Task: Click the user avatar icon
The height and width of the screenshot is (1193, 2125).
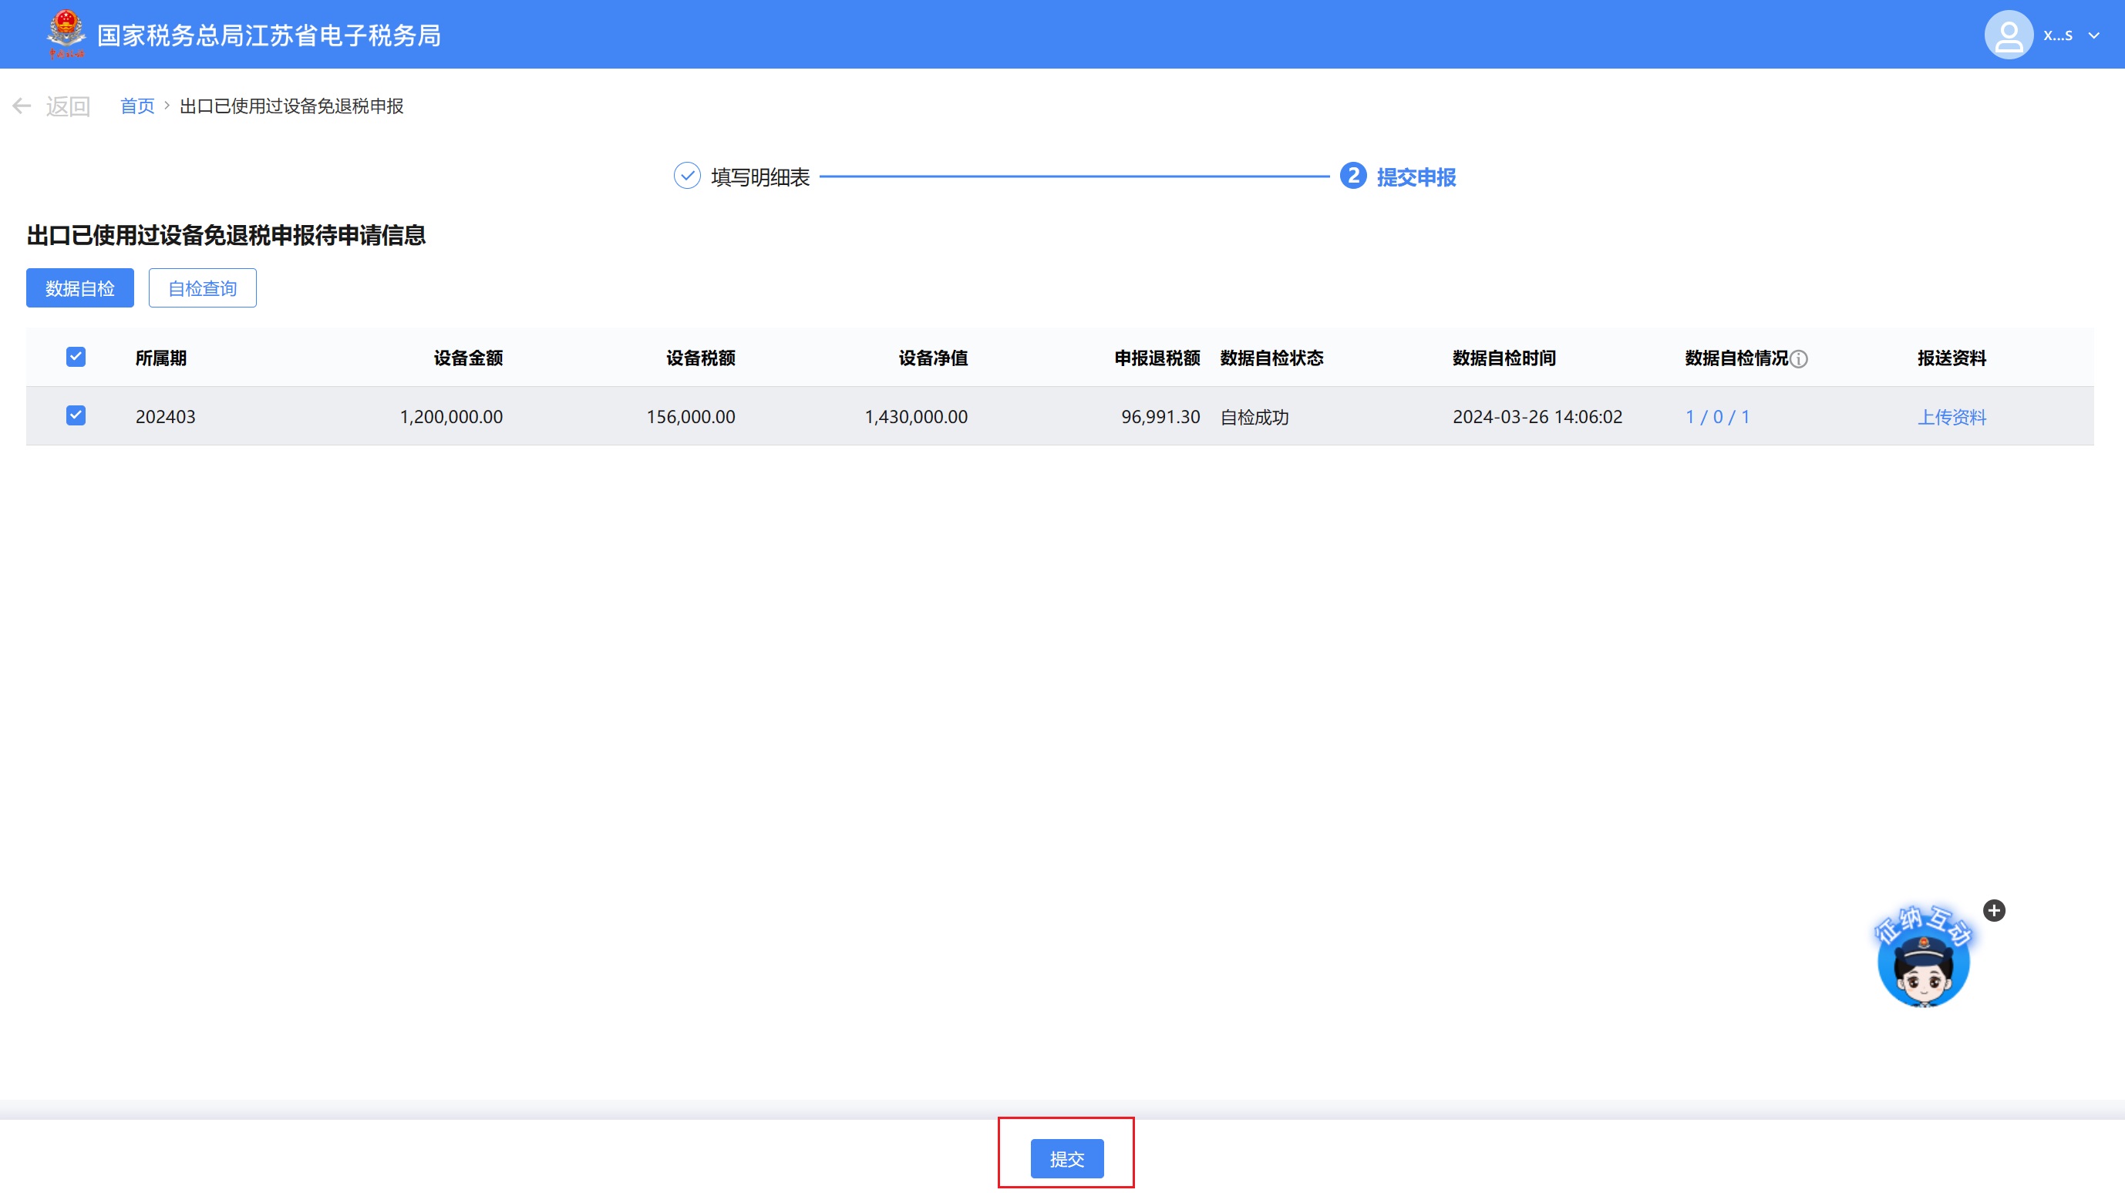Action: 2008,35
